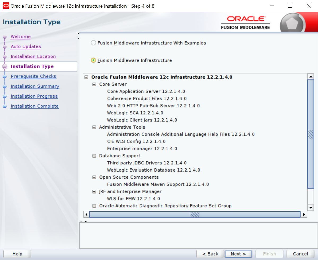This screenshot has width=318, height=260.
Task: Select WebLogic Client Jars 12.2.1.4.0 row
Action: click(x=142, y=120)
